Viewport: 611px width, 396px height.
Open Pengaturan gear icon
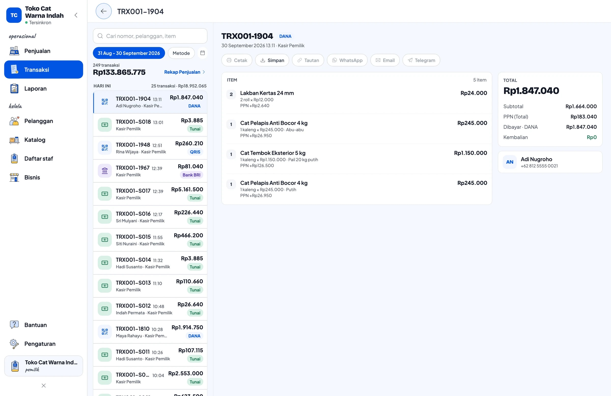(x=14, y=344)
